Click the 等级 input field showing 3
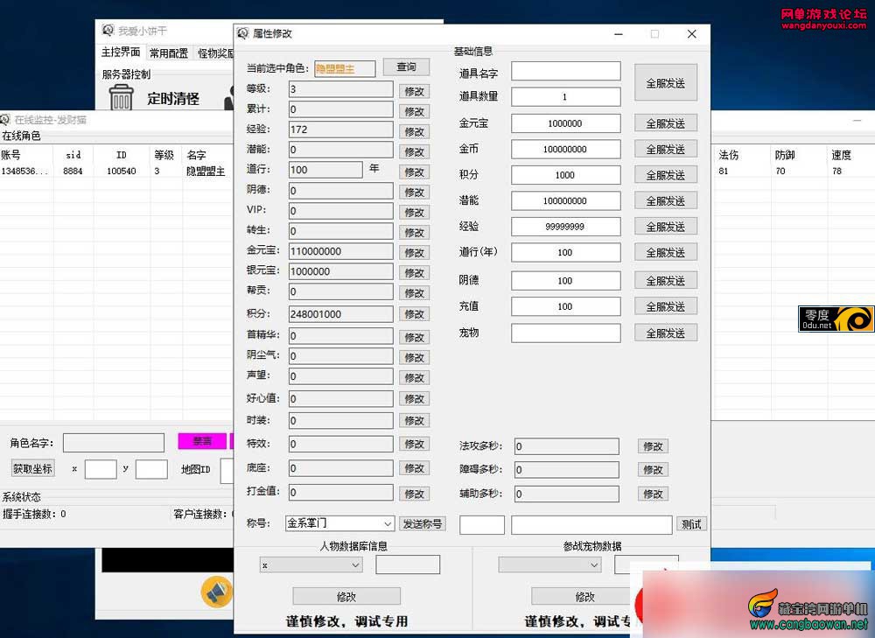Viewport: 875px width, 638px height. tap(340, 89)
